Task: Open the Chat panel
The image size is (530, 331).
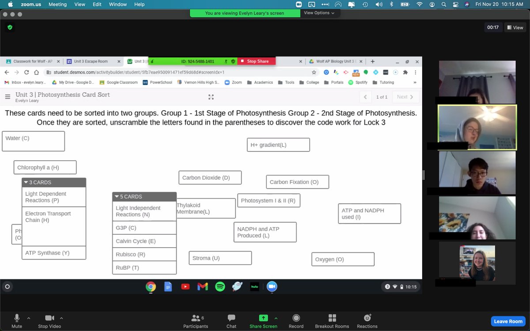Action: pos(231,321)
